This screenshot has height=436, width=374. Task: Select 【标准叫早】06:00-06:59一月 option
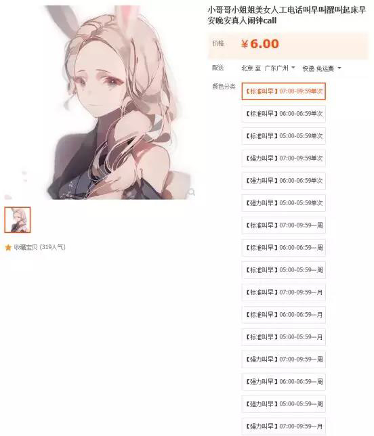pos(284,315)
